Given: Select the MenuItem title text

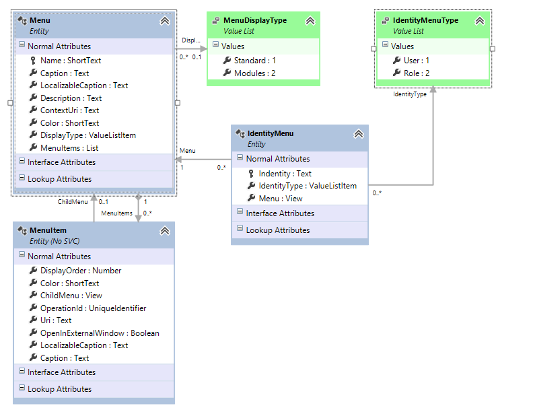Looking at the screenshot, I should [48, 230].
